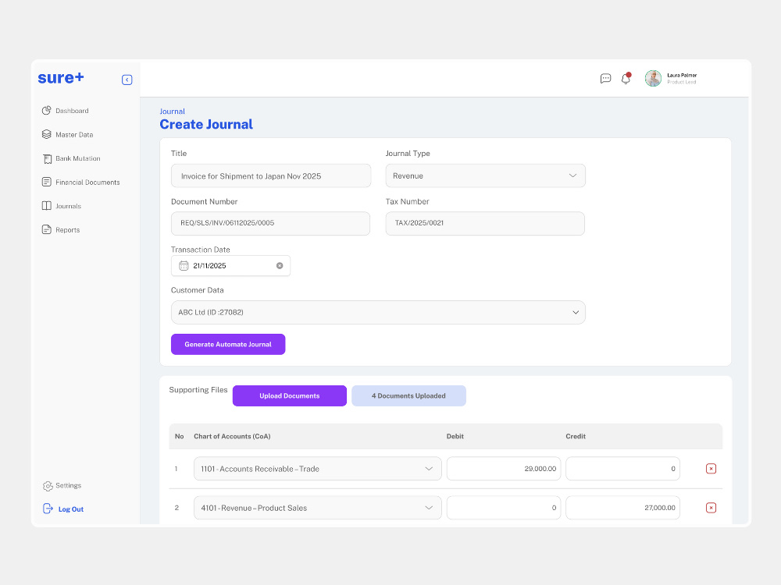The width and height of the screenshot is (781, 585).
Task: Click the Master Data stack icon
Action: [x=46, y=134]
